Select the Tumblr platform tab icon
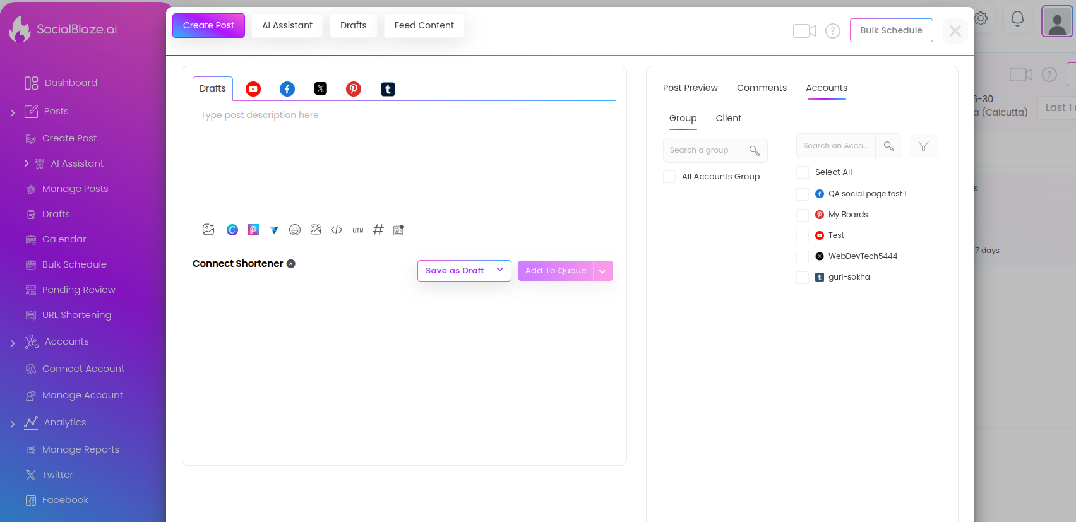The height and width of the screenshot is (522, 1076). [x=388, y=89]
